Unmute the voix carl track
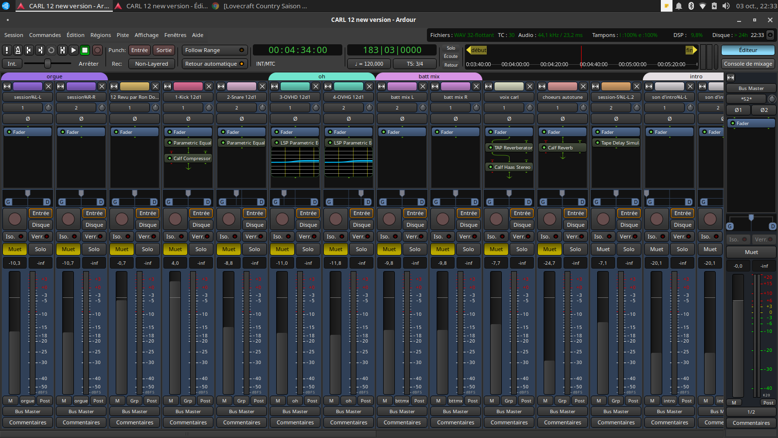The height and width of the screenshot is (438, 778). pyautogui.click(x=496, y=249)
